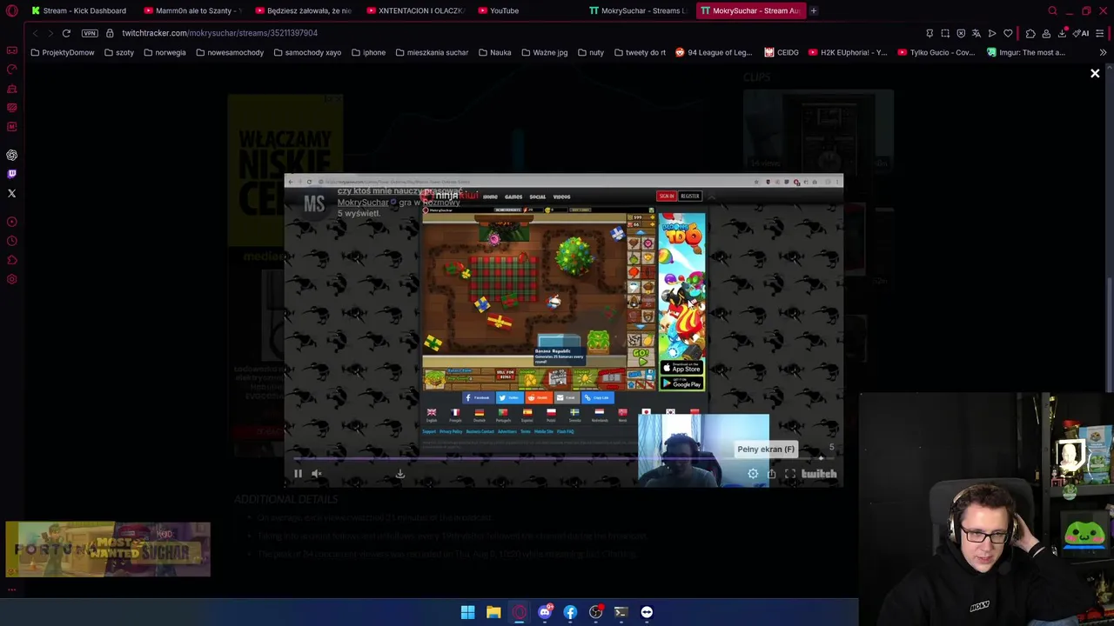This screenshot has height=626, width=1114.
Task: Open Facebook in the taskbar
Action: pos(570,612)
